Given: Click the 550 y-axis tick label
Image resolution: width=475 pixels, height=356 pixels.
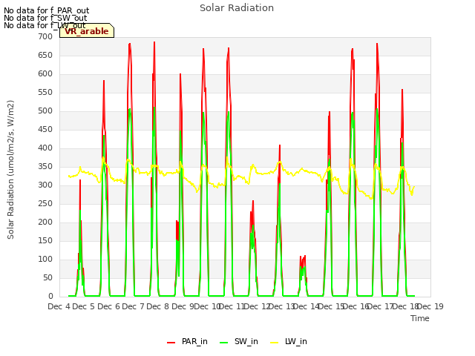Looking at the screenshot, I should coord(45,93).
